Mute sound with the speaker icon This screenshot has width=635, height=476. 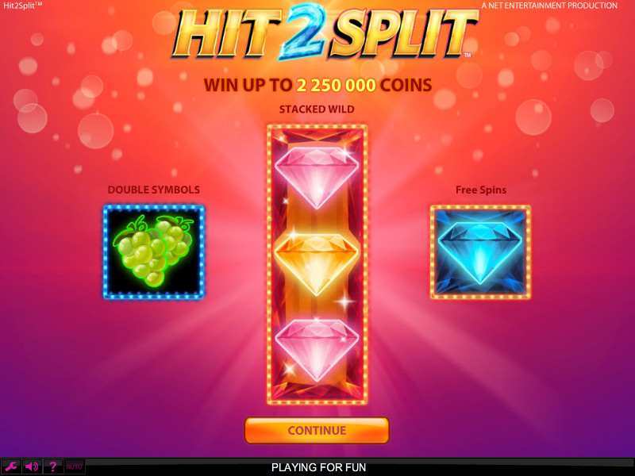[32, 466]
